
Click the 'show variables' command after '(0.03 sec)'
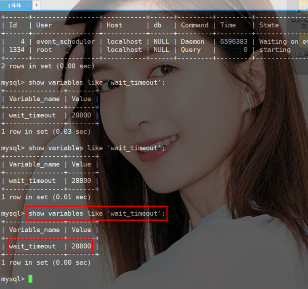pos(97,148)
